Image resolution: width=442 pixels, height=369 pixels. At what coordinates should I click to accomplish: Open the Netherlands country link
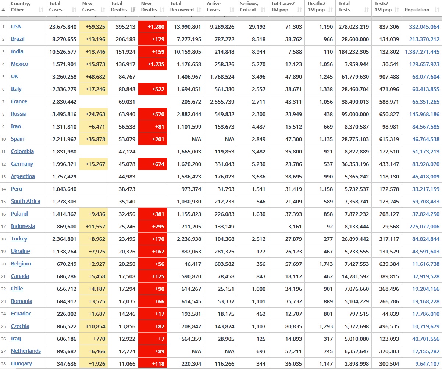coord(26,351)
